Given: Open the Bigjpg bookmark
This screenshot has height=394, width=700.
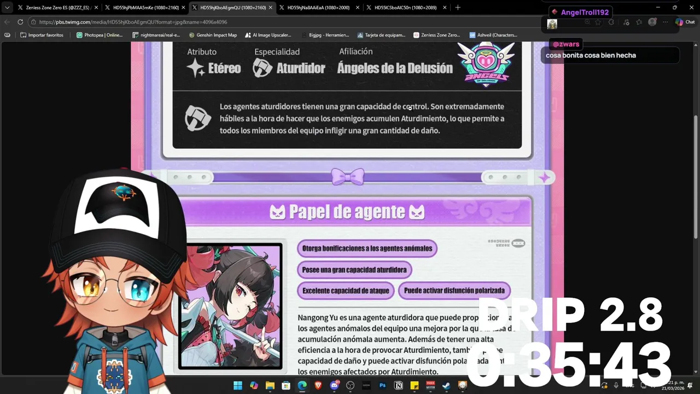Looking at the screenshot, I should pos(325,35).
